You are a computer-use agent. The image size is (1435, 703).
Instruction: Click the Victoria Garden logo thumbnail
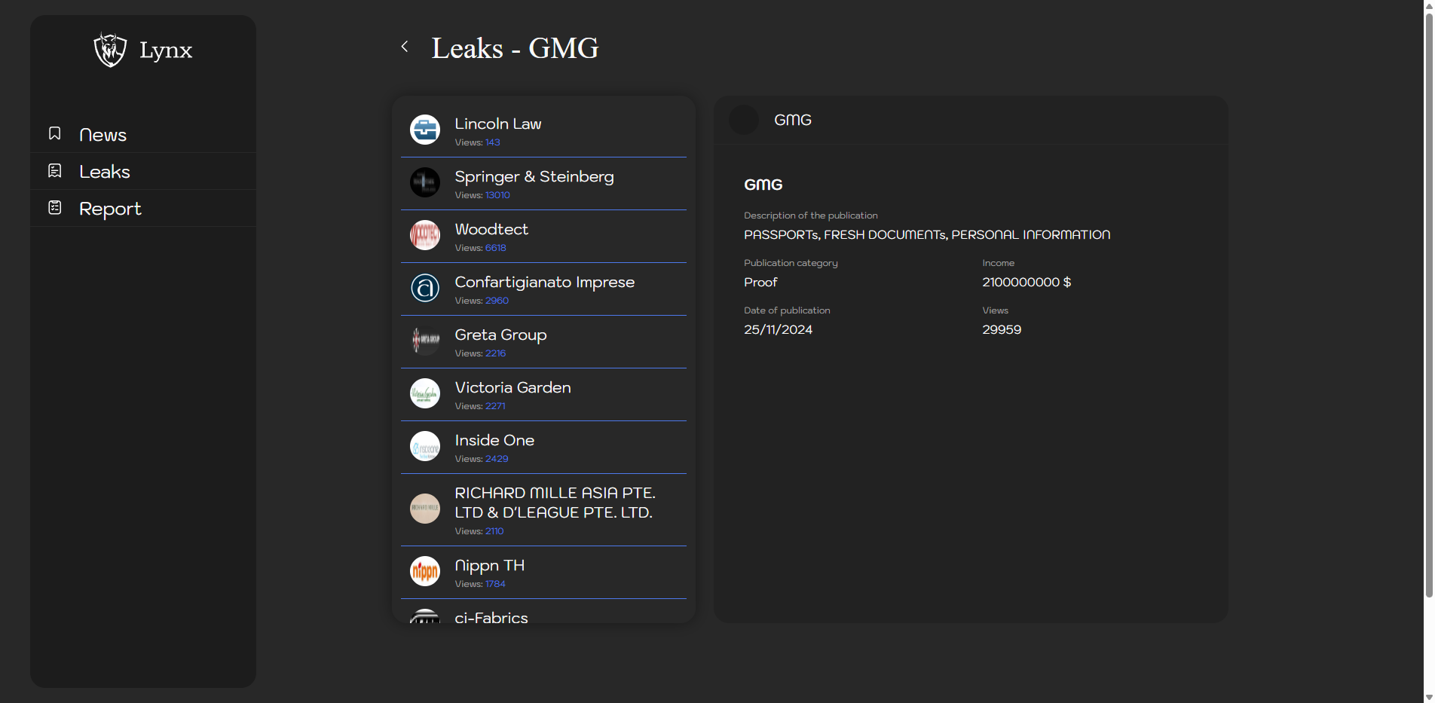tap(425, 393)
